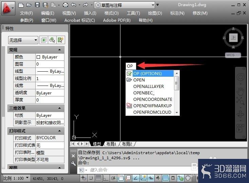This screenshot has width=249, height=183.
Task: Click the Orbit icon in navigation bar
Action: (241, 114)
